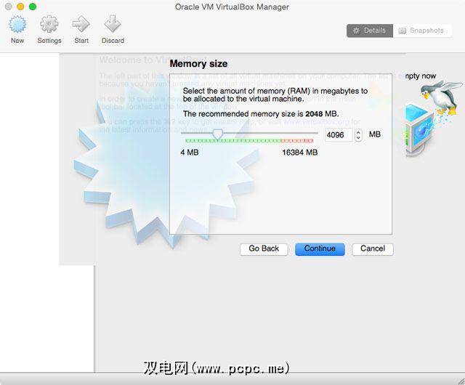This screenshot has width=465, height=385.
Task: Click the window resize grip corner
Action: click(x=461, y=381)
